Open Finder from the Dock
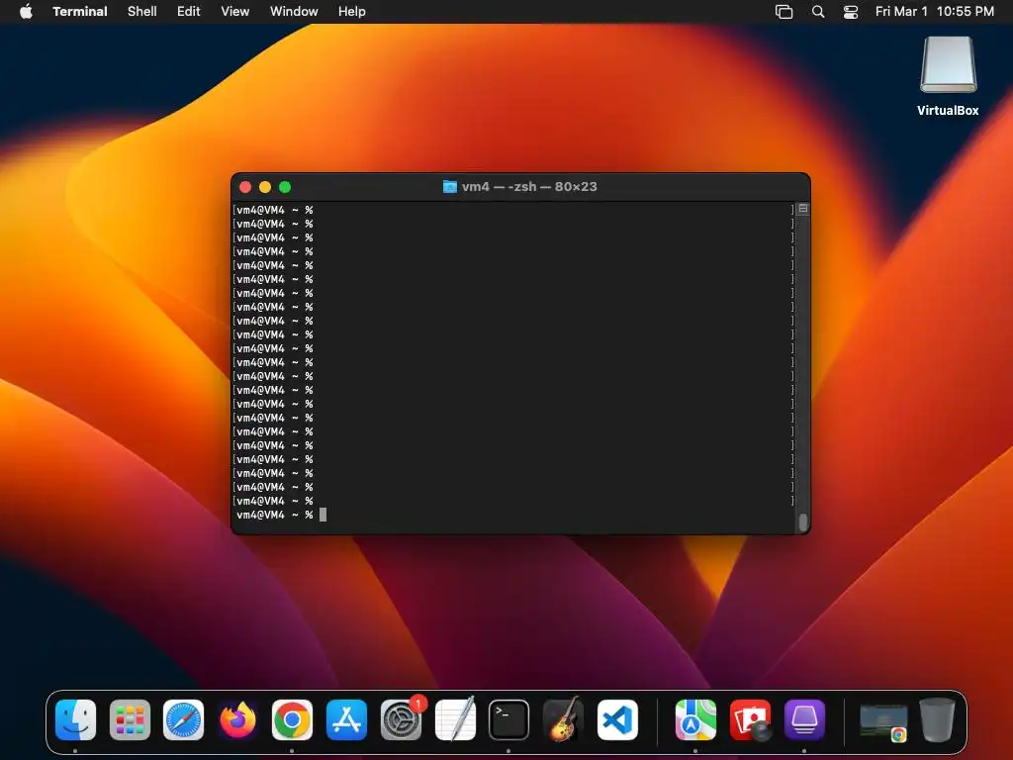The image size is (1013, 760). coord(75,719)
